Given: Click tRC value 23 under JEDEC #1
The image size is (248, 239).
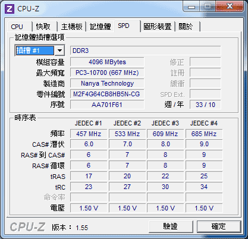Looking at the screenshot, I should point(89,187).
